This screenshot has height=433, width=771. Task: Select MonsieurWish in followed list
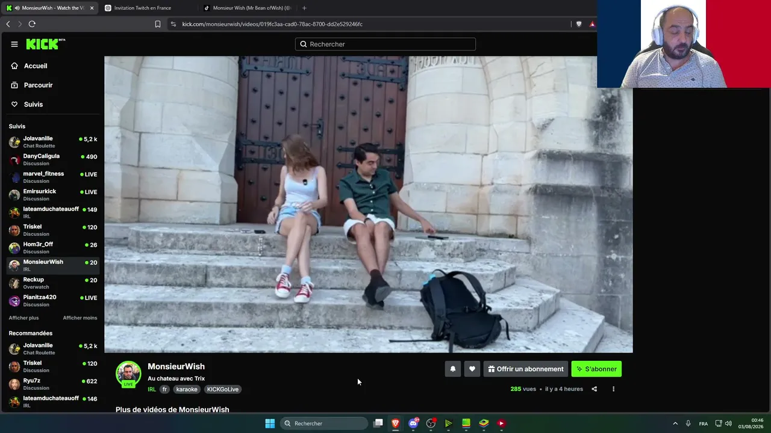click(53, 265)
